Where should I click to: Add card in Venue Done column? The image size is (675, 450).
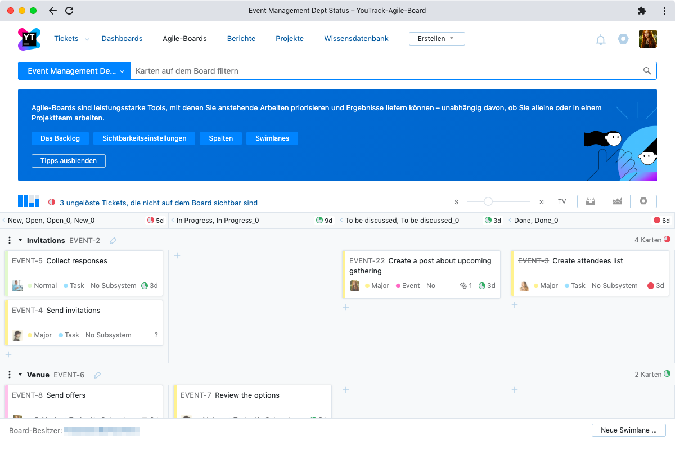point(515,390)
